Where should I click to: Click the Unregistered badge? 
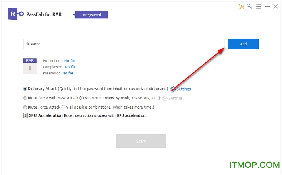pos(91,14)
